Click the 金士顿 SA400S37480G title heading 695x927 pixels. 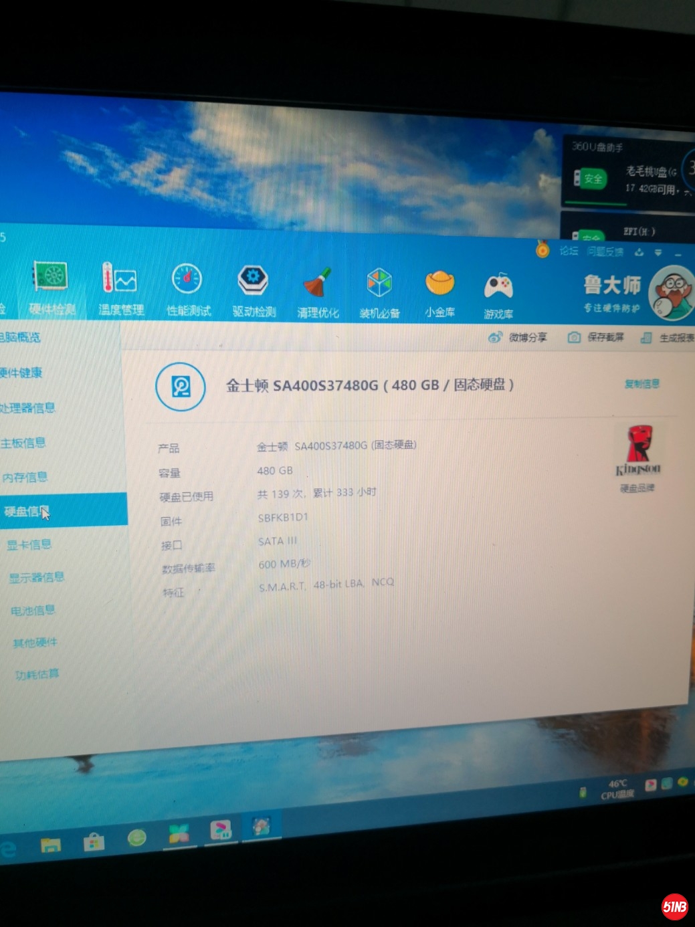click(x=369, y=385)
